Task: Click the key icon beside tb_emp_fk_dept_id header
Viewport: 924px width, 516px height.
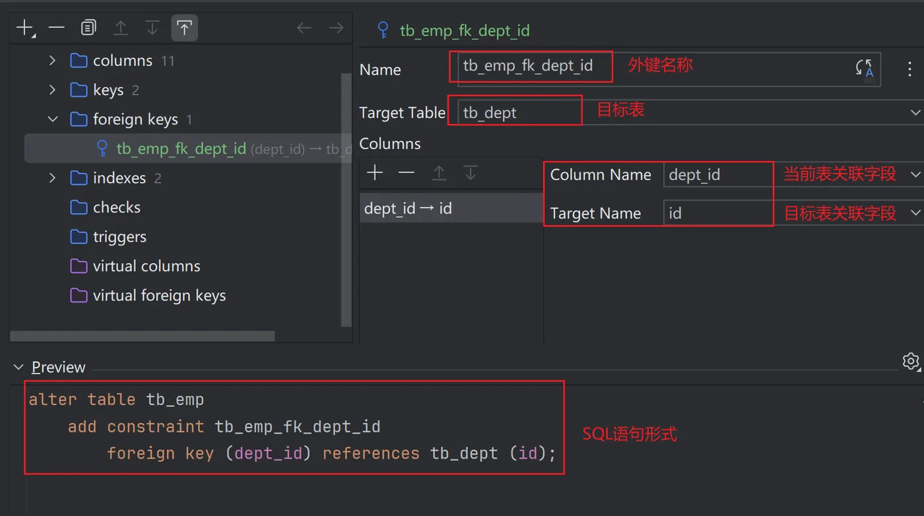Action: [383, 30]
